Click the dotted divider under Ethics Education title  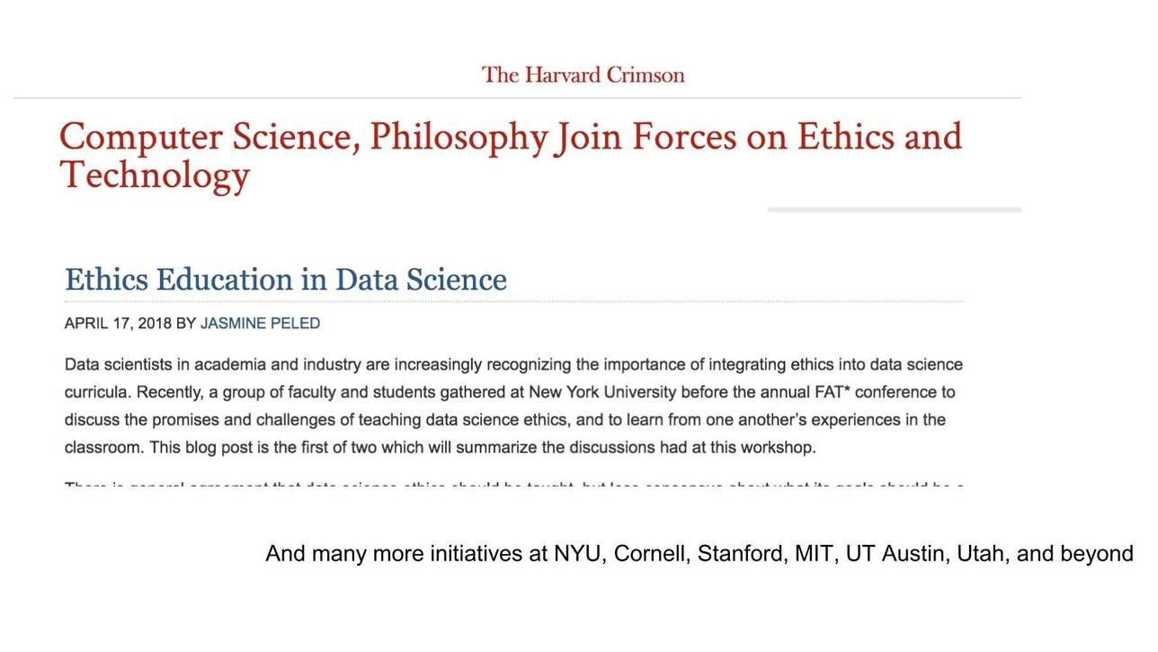click(x=513, y=301)
